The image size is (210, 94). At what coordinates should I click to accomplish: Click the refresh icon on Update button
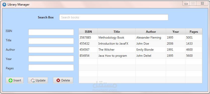33,80
